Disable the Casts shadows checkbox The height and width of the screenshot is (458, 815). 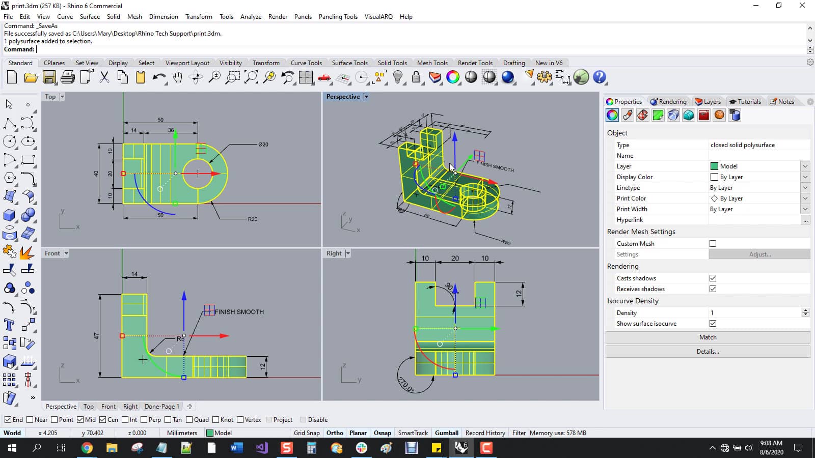712,278
